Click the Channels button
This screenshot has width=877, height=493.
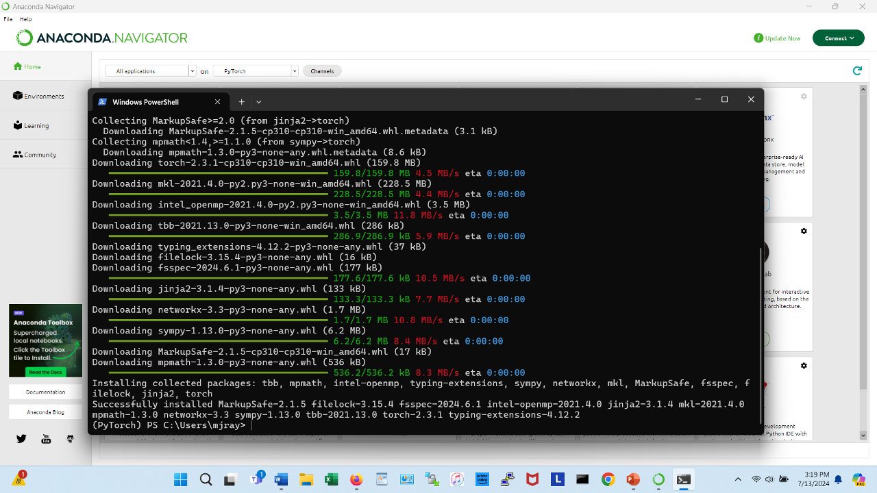point(321,71)
